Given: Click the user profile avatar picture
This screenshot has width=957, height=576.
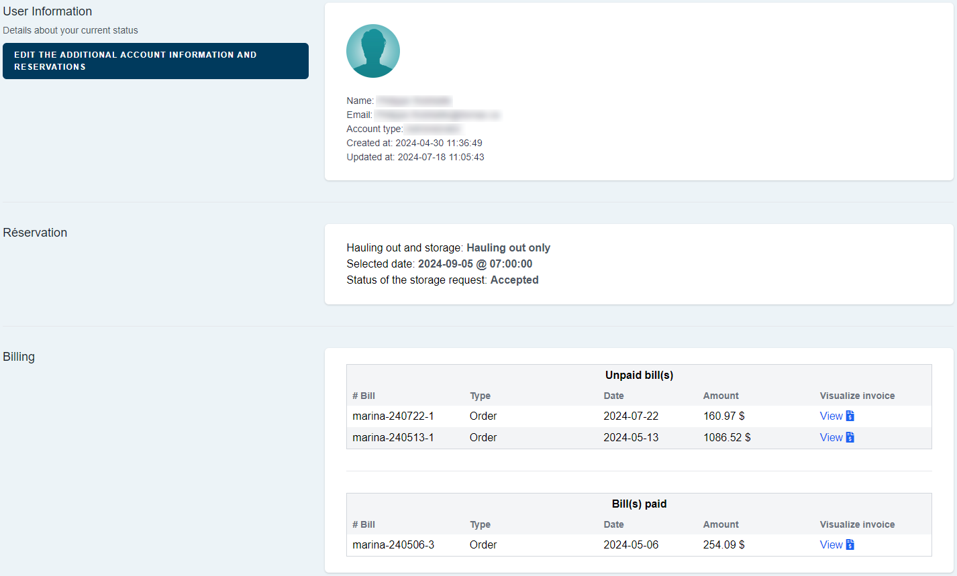Looking at the screenshot, I should (x=372, y=51).
